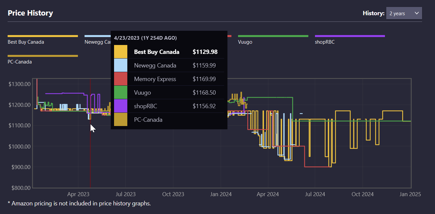This screenshot has width=435, height=214.
Task: Click the partially hidden Newegg legend label
Action: pos(97,42)
